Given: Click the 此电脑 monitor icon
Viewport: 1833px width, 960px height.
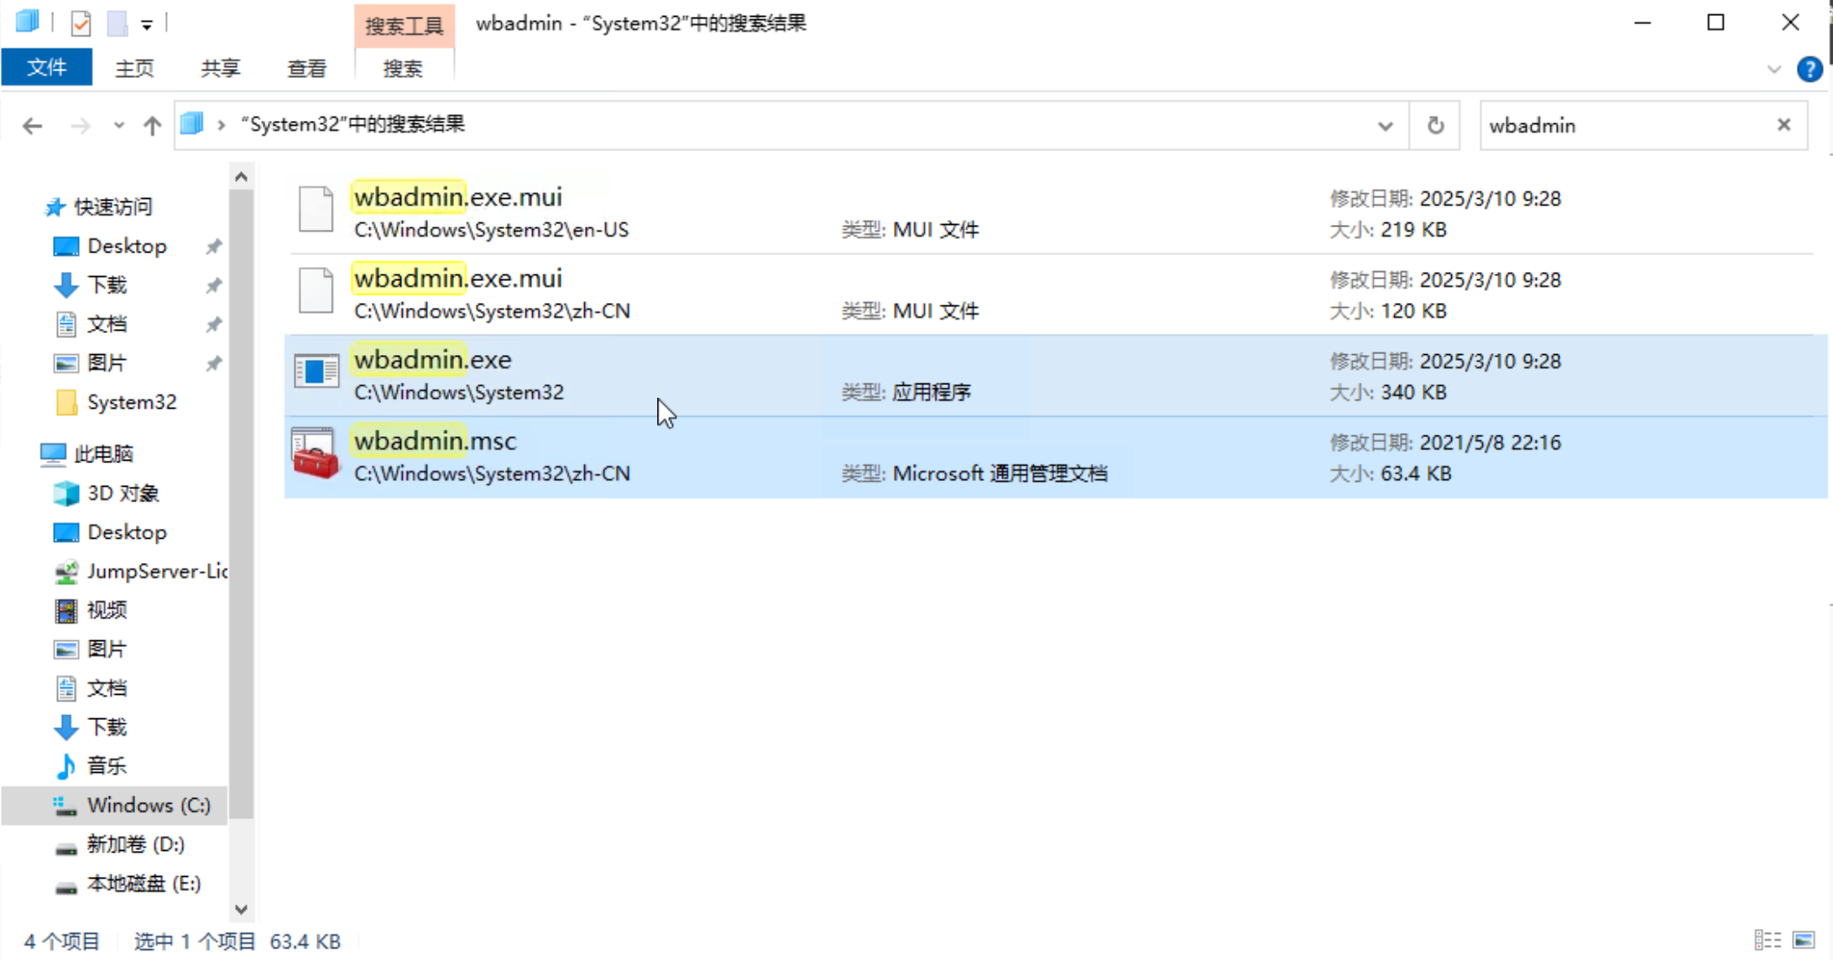Looking at the screenshot, I should [x=53, y=454].
